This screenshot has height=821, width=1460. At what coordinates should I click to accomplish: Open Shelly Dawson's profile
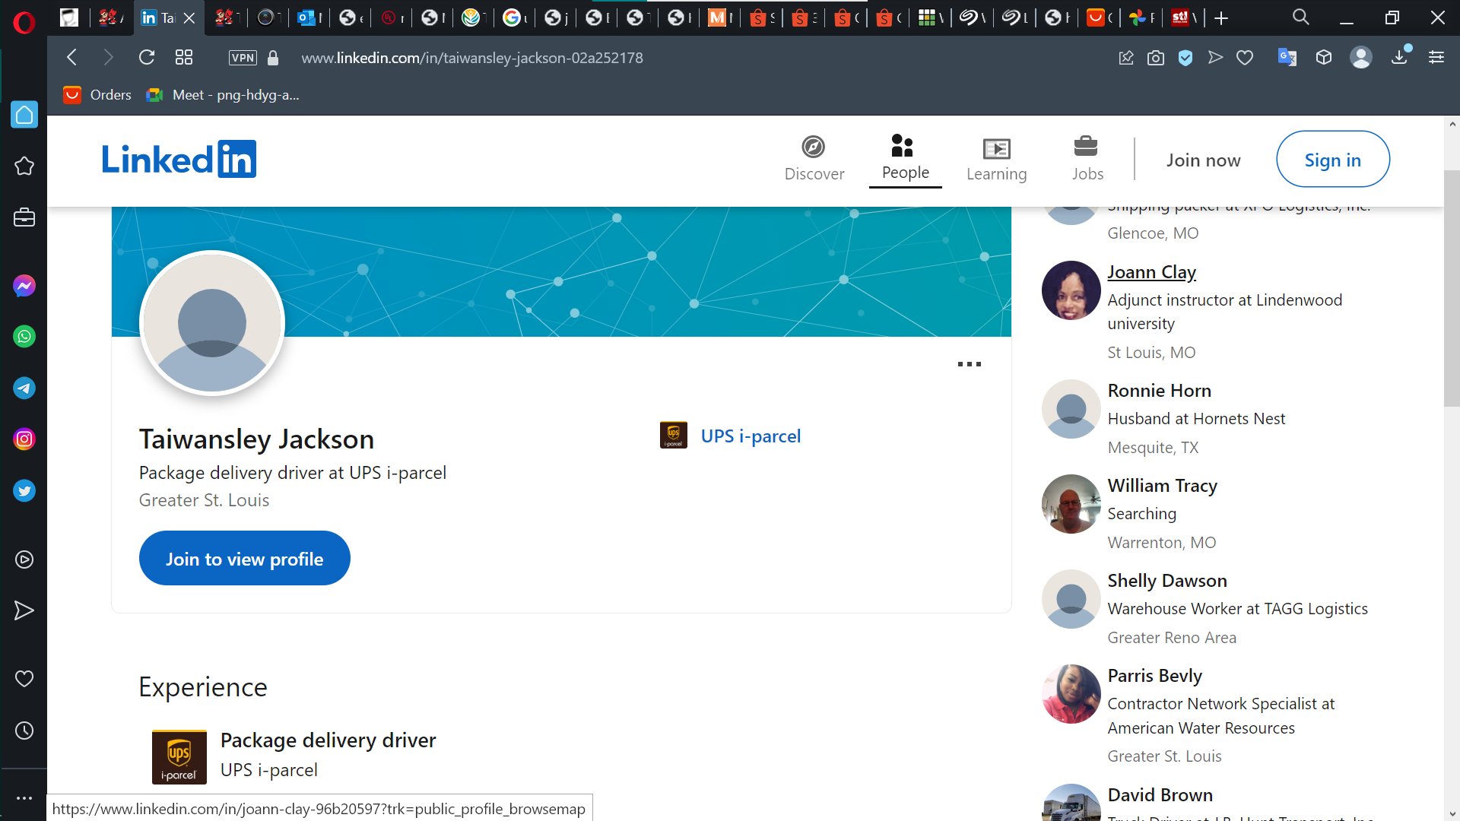point(1166,581)
